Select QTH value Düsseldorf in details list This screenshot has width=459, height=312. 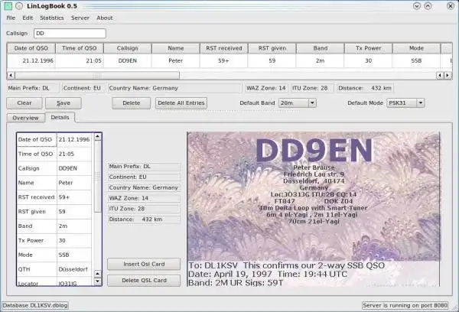pyautogui.click(x=74, y=269)
